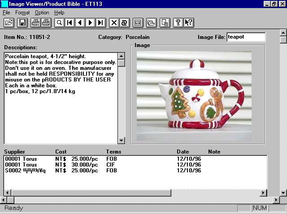
Task: Click the Date column header
Action: click(183, 152)
